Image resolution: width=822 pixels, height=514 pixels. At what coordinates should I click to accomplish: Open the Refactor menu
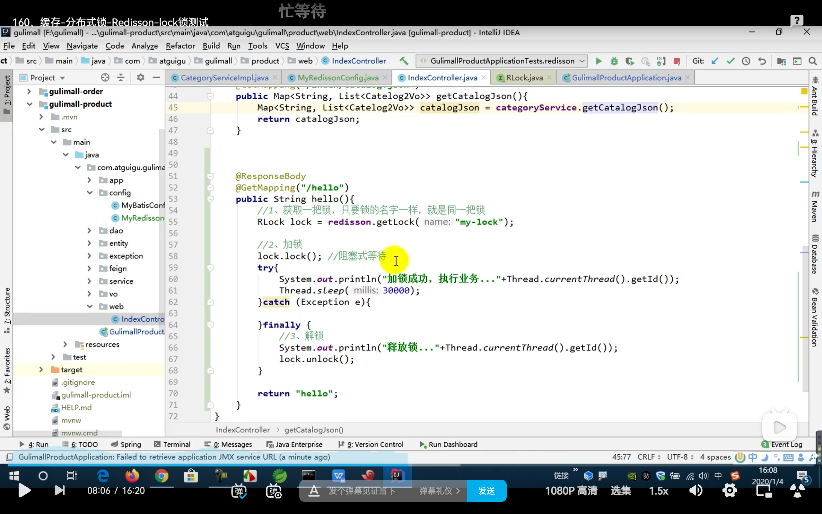coord(180,46)
